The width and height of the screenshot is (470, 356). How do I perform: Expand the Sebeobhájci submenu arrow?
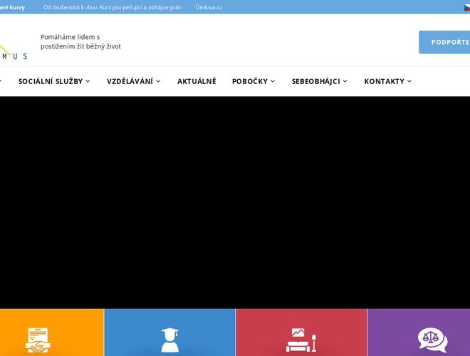click(345, 81)
